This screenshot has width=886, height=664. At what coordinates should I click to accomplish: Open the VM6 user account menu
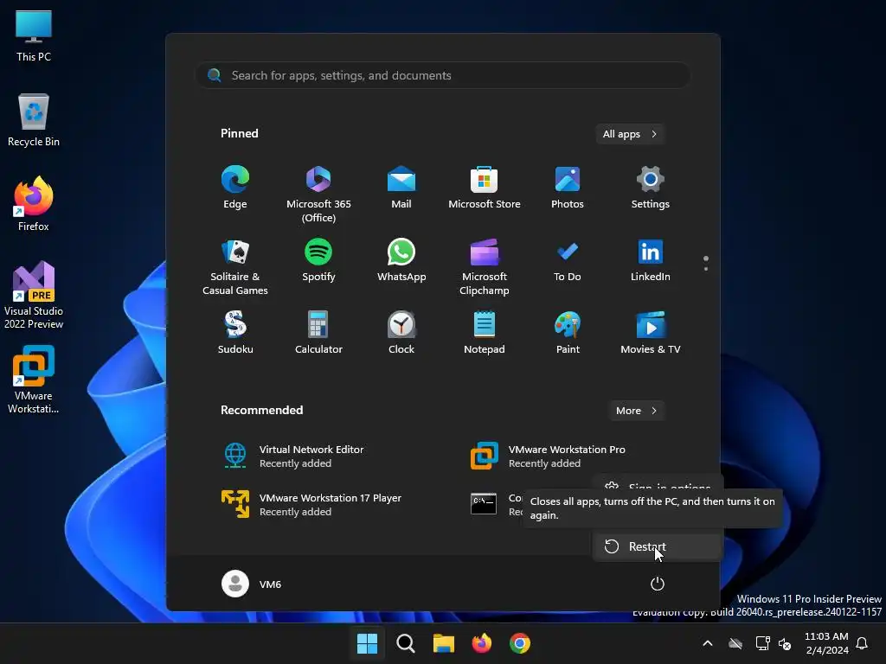[252, 584]
